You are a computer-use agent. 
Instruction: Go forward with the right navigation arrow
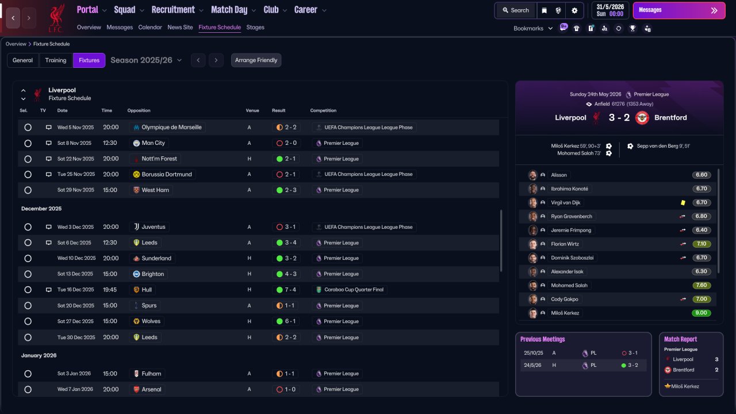click(29, 18)
